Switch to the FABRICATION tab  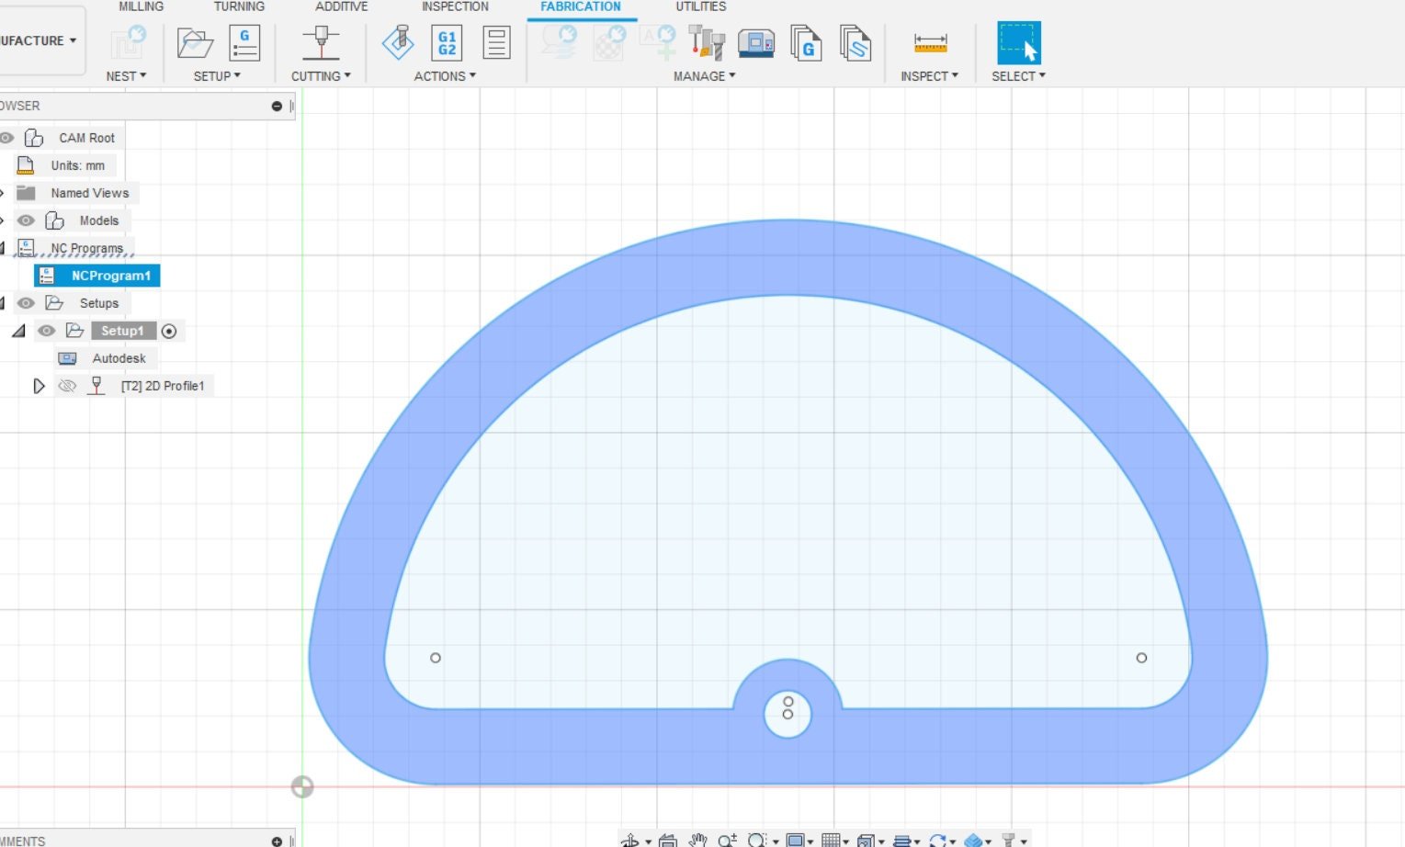pos(581,6)
